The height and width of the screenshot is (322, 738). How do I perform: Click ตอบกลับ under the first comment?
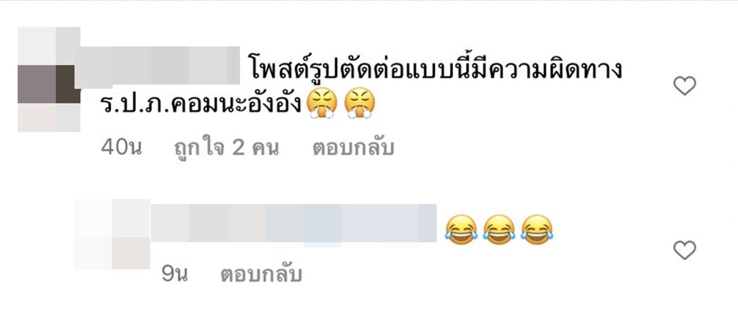click(x=353, y=148)
